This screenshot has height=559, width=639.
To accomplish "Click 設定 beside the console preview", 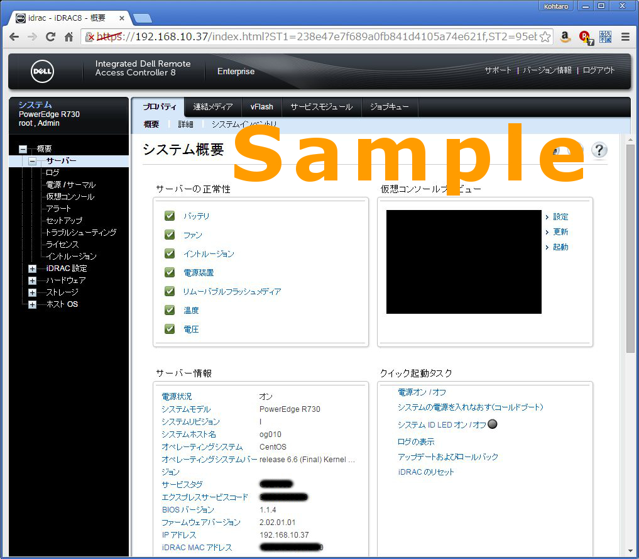I will tap(560, 217).
